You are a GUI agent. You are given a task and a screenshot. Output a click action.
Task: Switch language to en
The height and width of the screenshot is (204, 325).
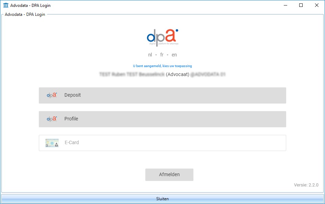tap(174, 55)
